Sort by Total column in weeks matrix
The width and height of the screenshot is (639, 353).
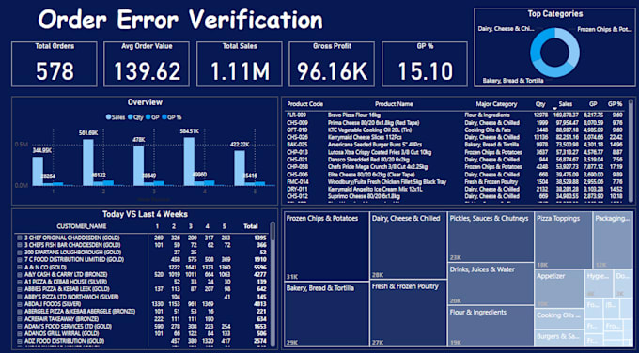[x=251, y=226]
